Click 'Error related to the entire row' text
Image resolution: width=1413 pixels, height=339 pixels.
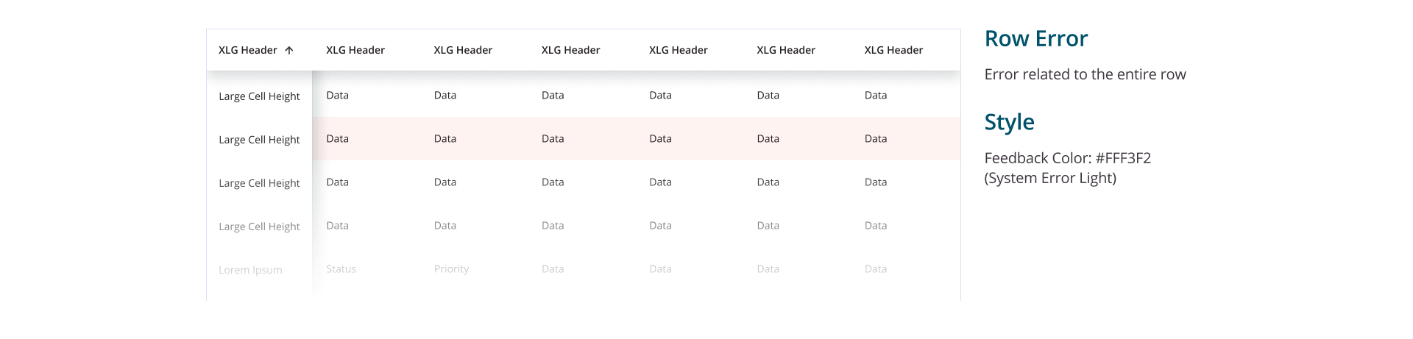click(x=1085, y=74)
